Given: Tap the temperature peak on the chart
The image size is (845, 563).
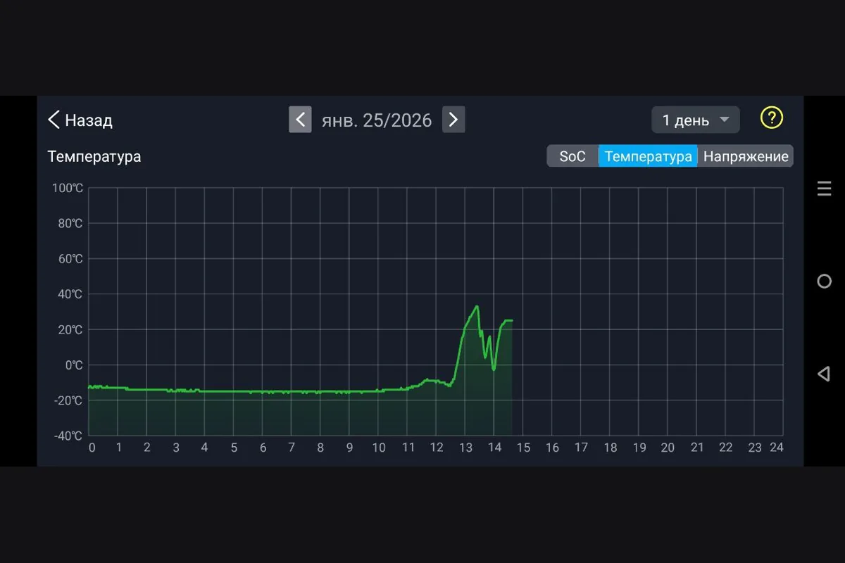Looking at the screenshot, I should (x=477, y=306).
